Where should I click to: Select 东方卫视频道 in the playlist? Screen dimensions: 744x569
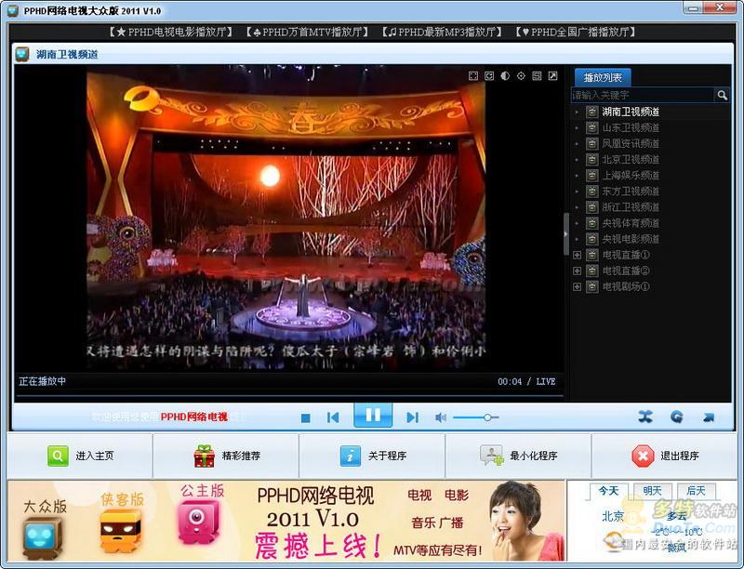click(631, 192)
